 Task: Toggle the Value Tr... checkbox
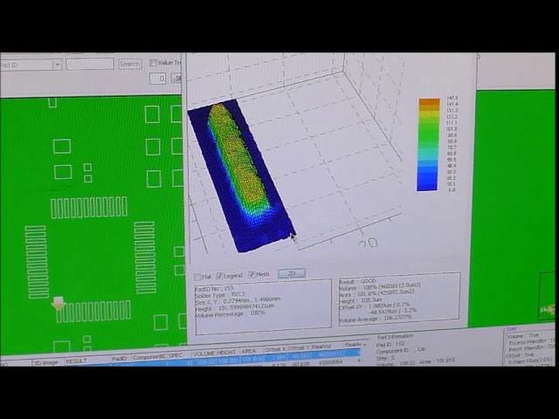[x=154, y=63]
